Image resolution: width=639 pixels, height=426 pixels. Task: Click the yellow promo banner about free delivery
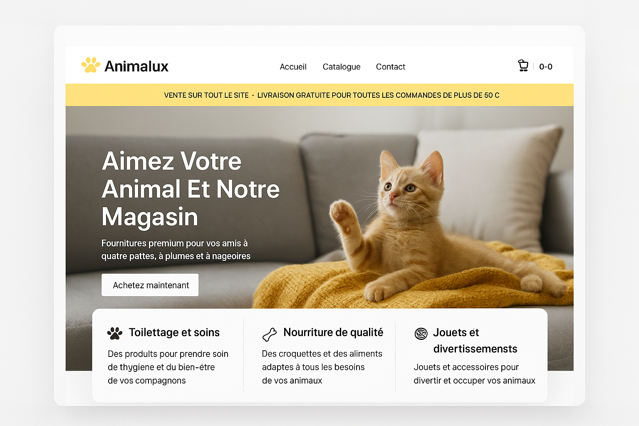point(319,95)
